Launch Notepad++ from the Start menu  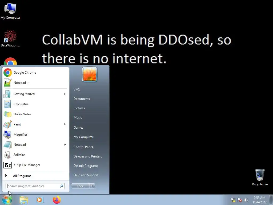tap(35, 83)
